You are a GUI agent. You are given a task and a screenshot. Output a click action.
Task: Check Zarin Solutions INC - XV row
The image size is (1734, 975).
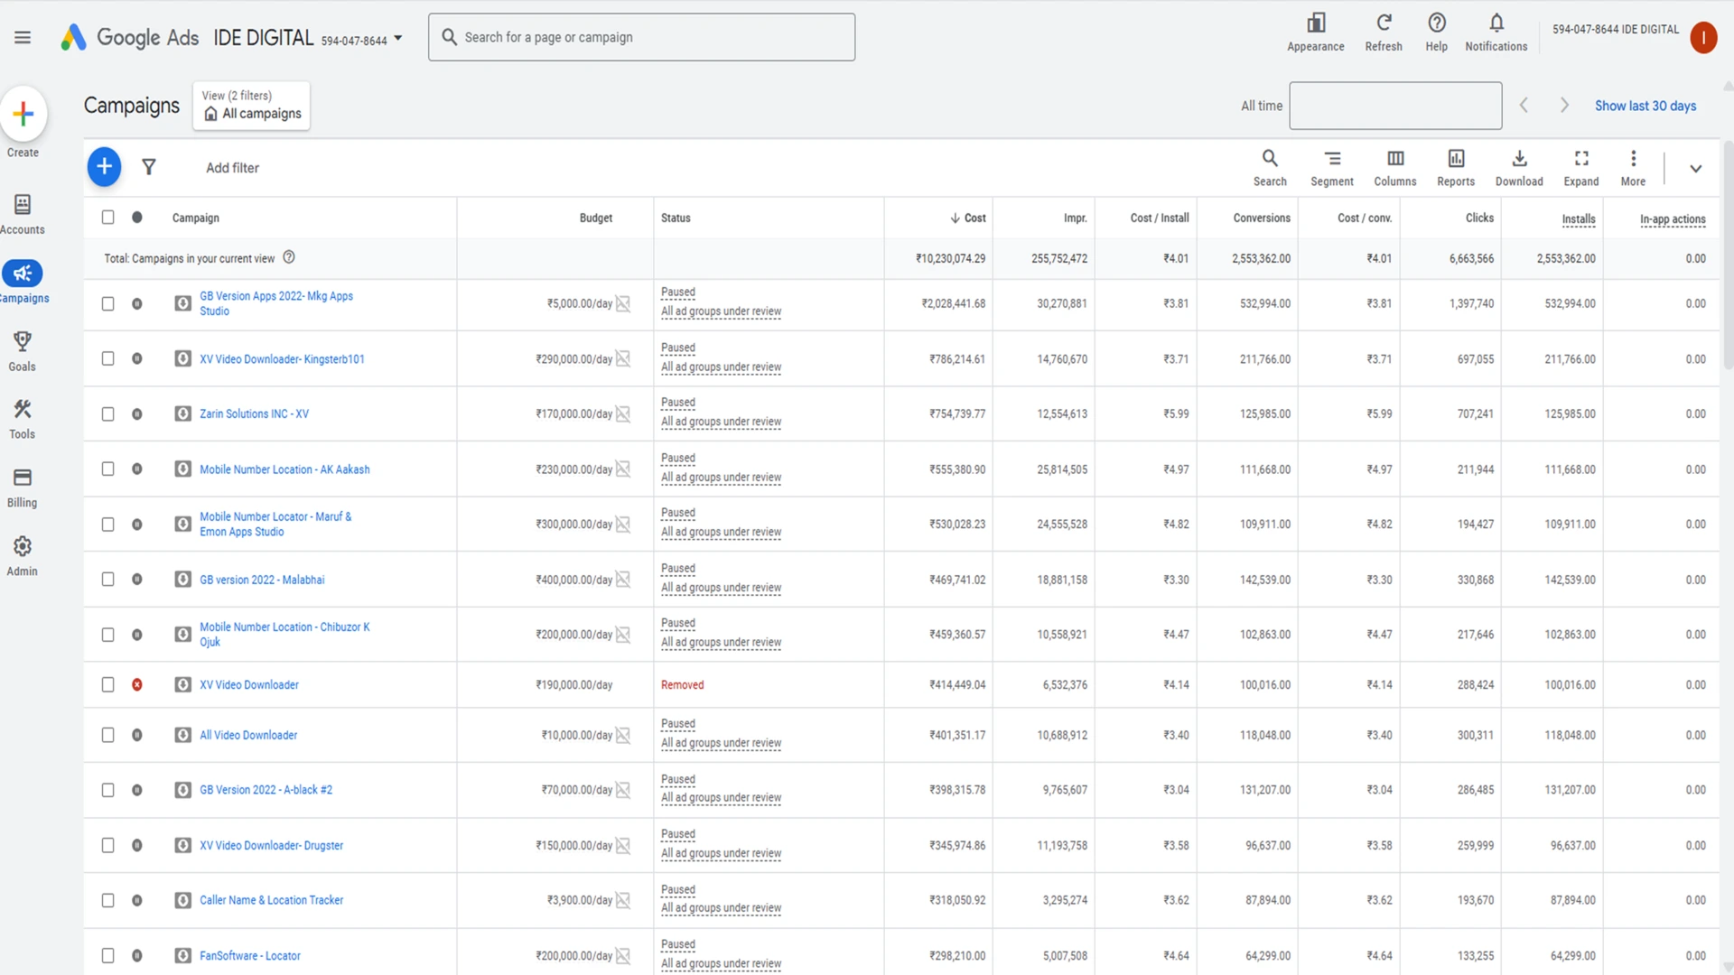pos(107,413)
